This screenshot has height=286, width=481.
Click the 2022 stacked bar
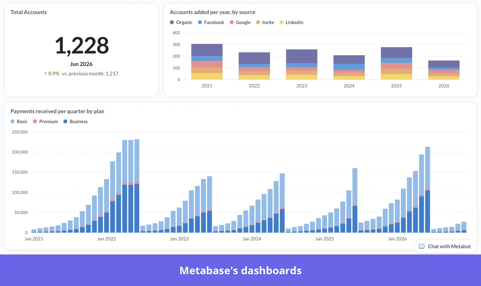click(254, 66)
